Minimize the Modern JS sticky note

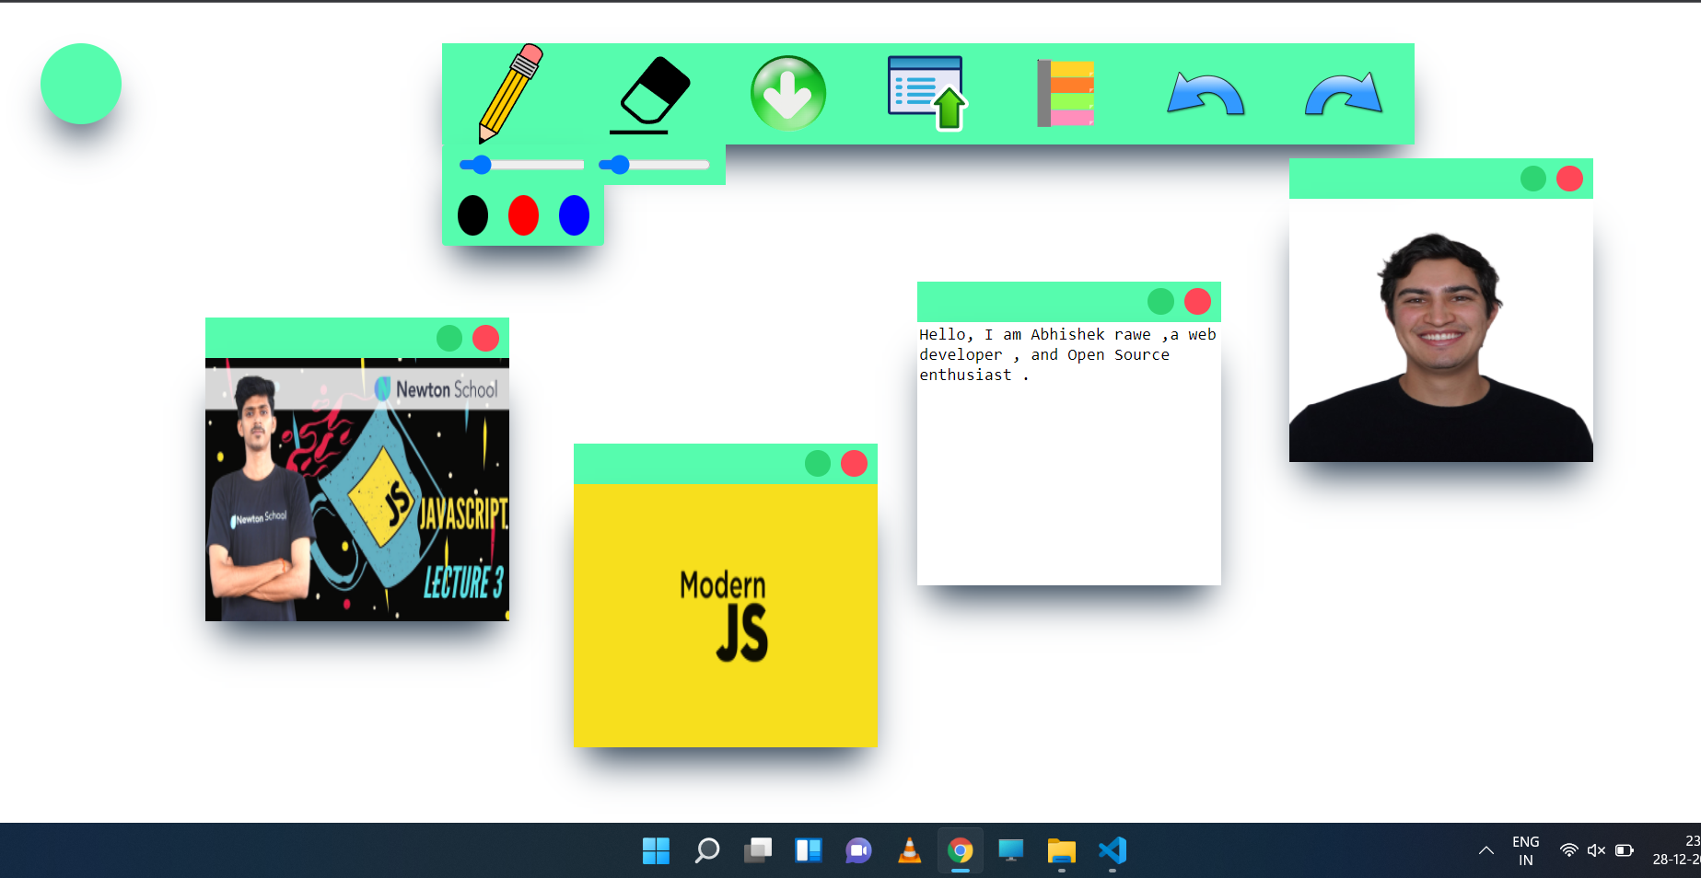pos(818,463)
